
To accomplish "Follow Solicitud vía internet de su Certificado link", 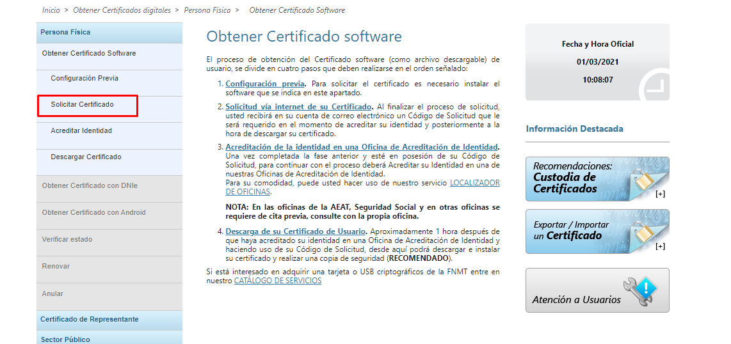I will pyautogui.click(x=298, y=107).
